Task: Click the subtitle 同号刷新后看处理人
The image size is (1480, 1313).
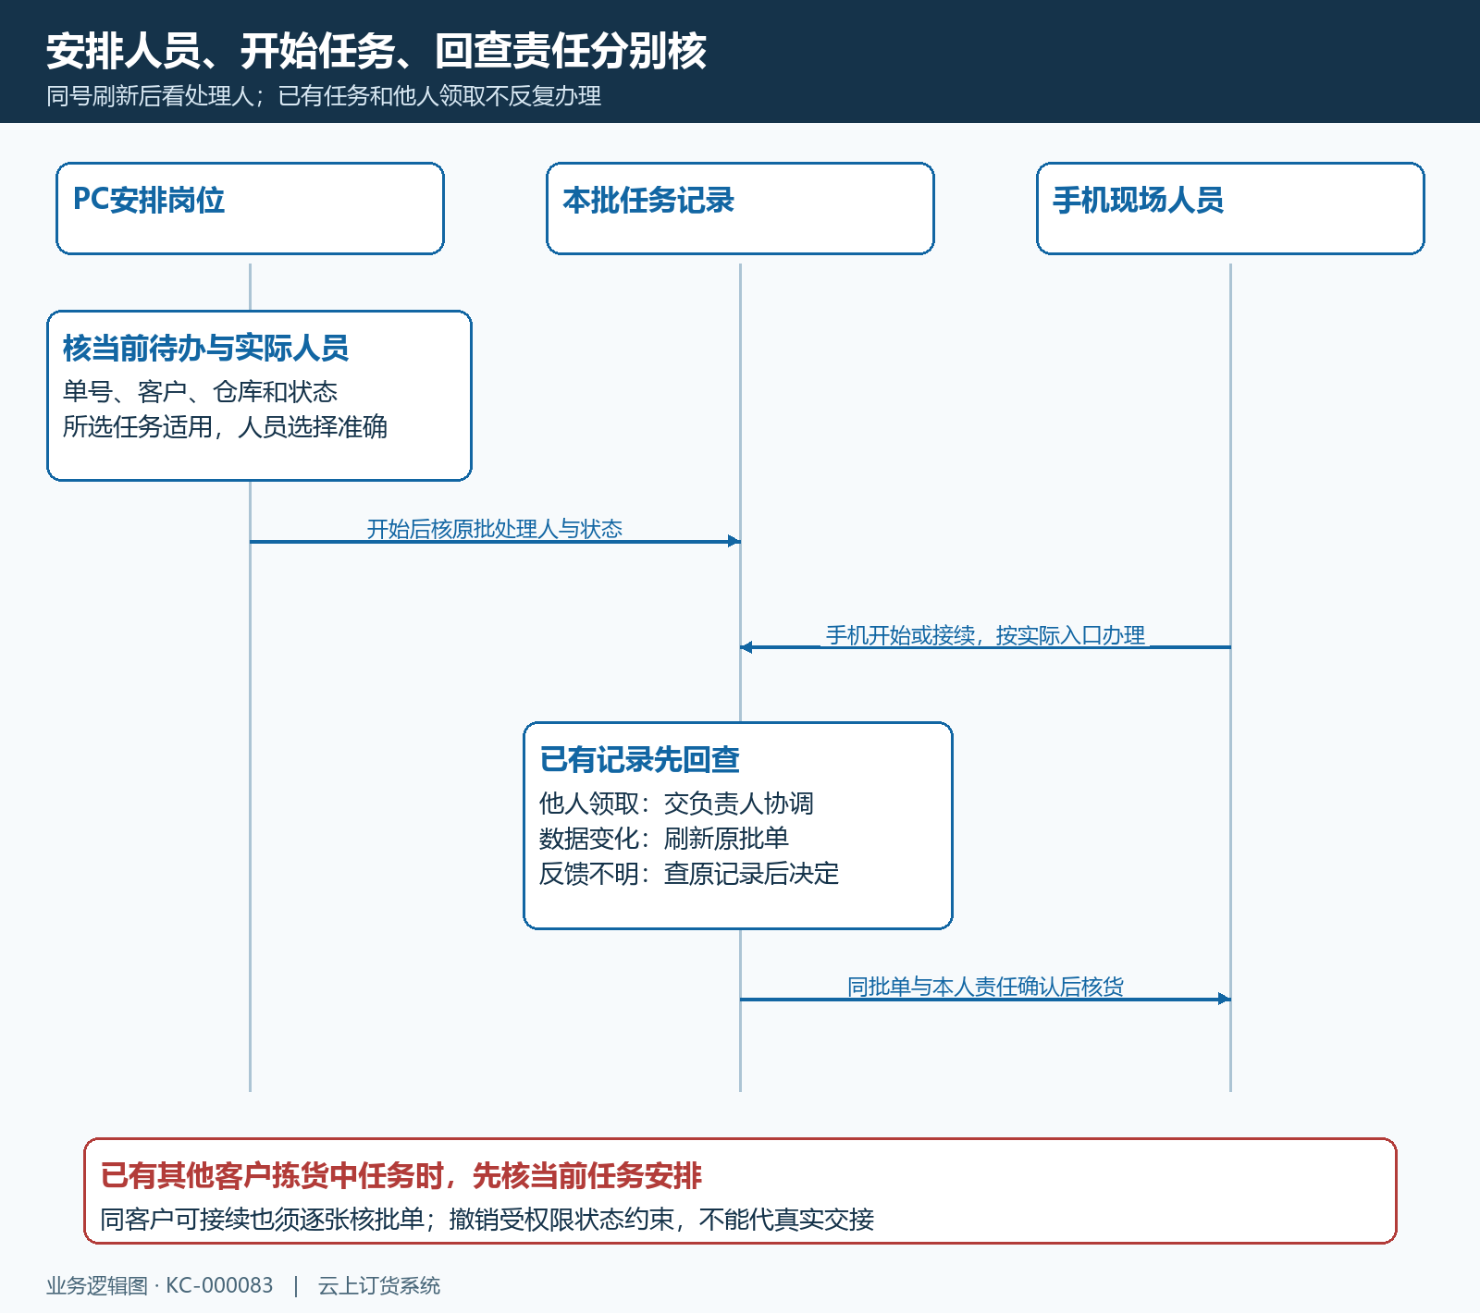Action: tap(150, 96)
